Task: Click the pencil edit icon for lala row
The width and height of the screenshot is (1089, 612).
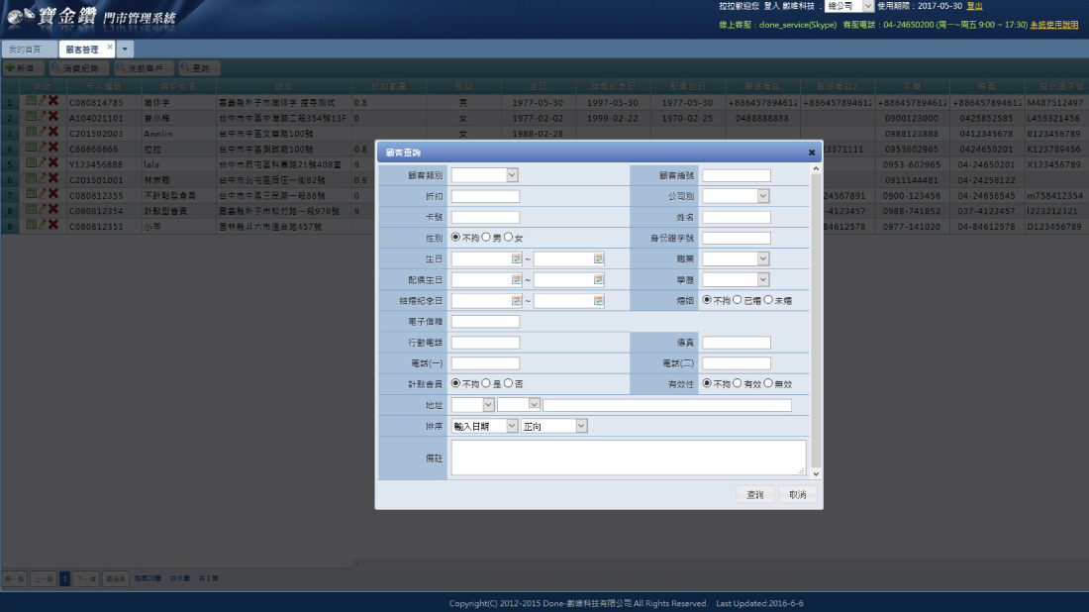Action: coord(42,163)
